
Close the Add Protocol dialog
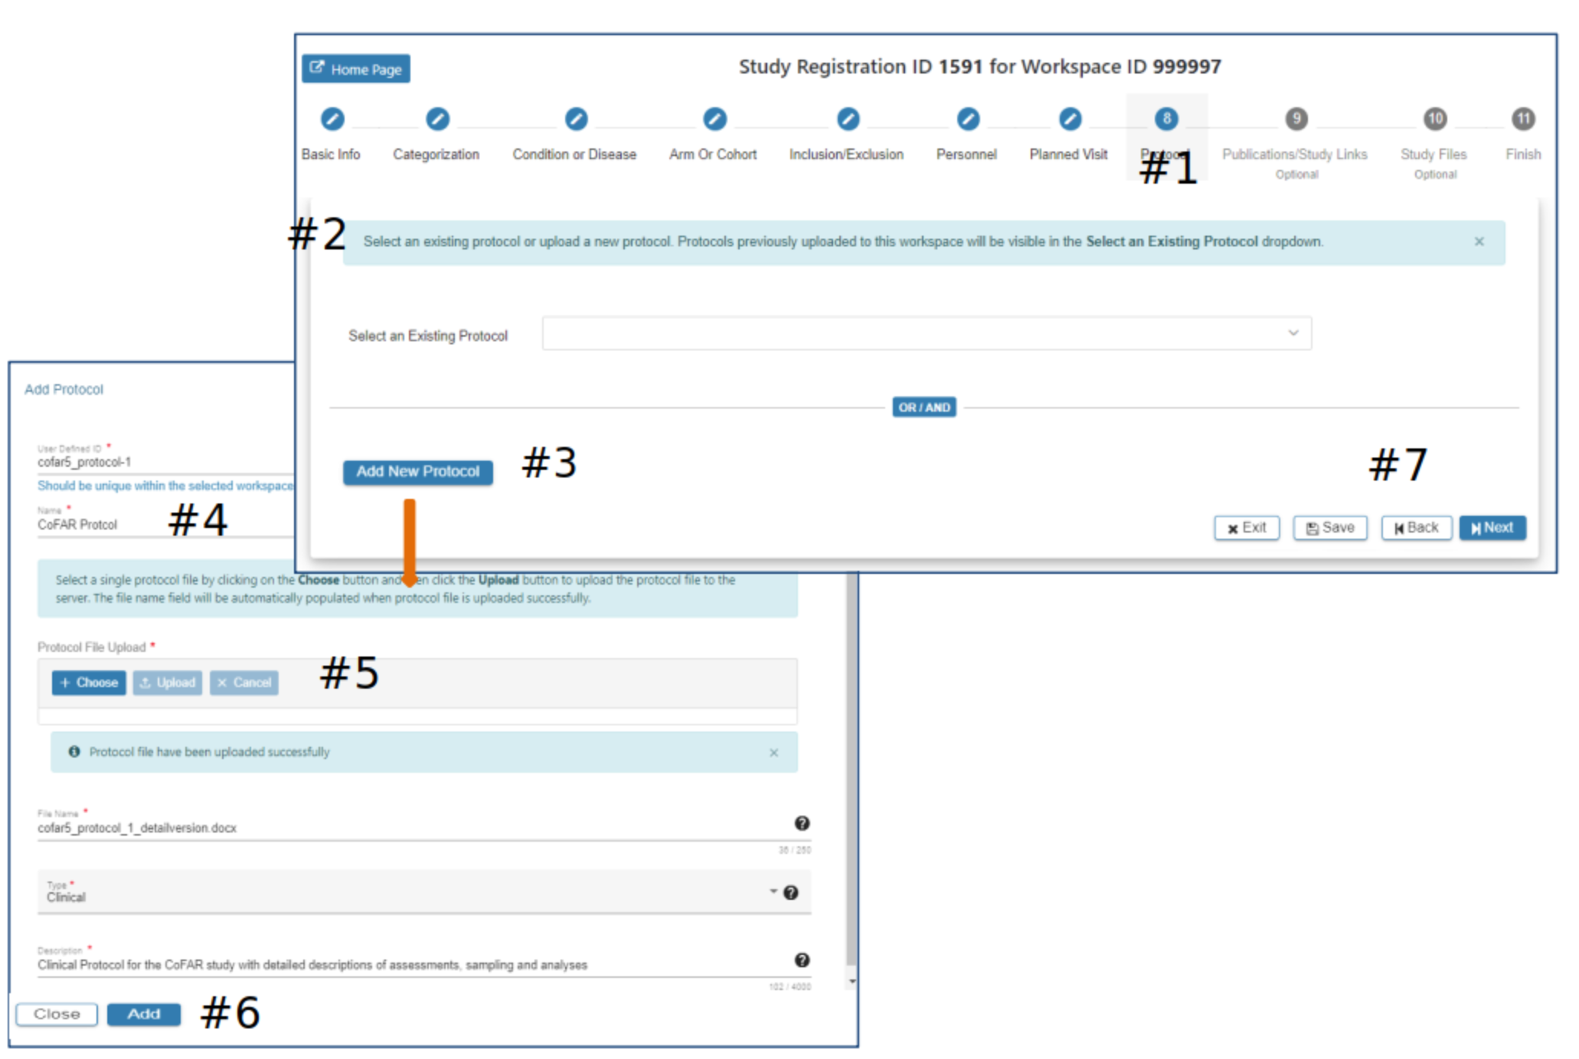point(57,1015)
